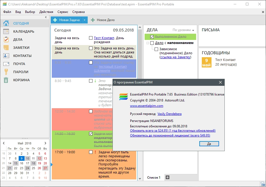Click the Новая Задача button

(x=66, y=20)
